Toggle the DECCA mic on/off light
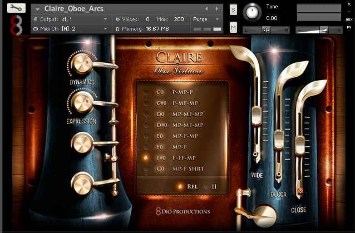355x233 pixels. point(279,175)
